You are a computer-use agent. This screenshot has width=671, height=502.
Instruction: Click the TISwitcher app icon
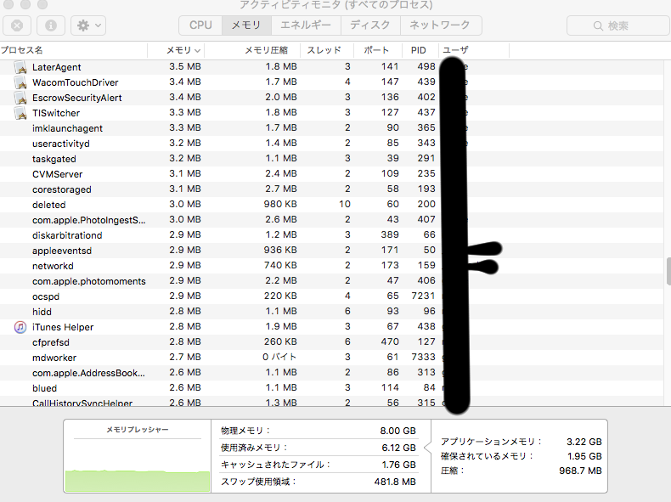coord(20,113)
